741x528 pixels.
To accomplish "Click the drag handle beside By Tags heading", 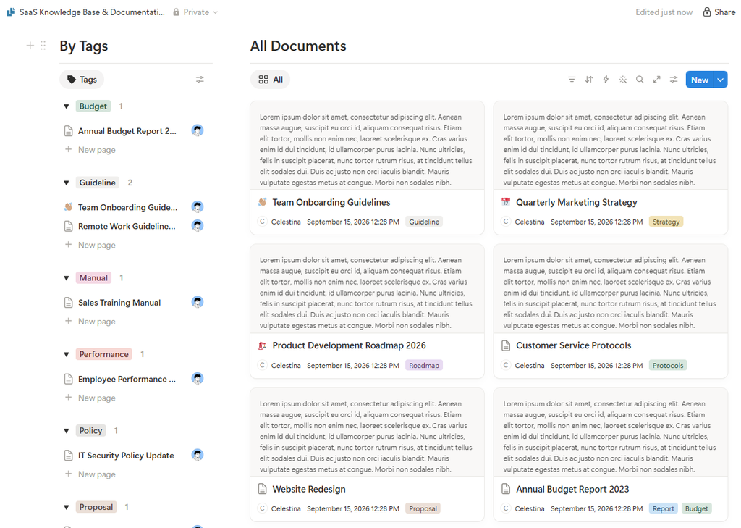I will [x=43, y=46].
